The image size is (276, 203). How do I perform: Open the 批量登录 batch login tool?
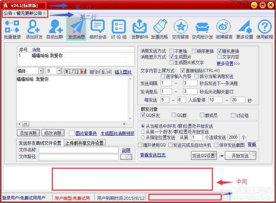coord(12,29)
